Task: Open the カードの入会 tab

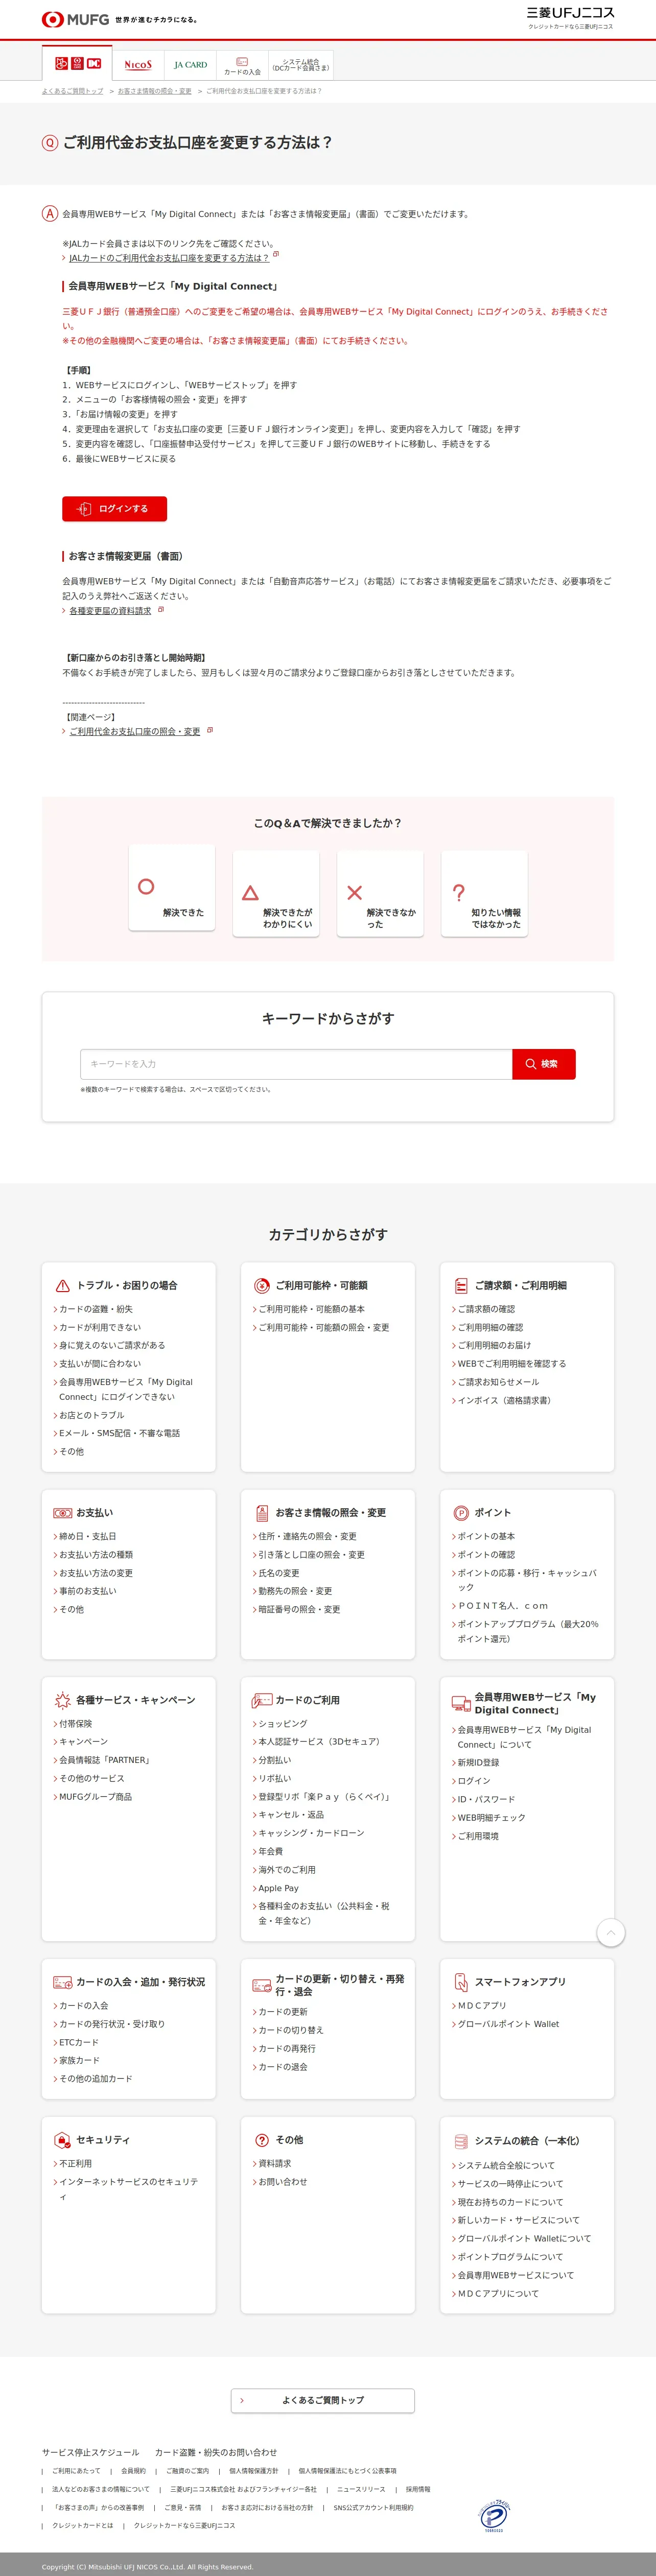Action: [242, 66]
